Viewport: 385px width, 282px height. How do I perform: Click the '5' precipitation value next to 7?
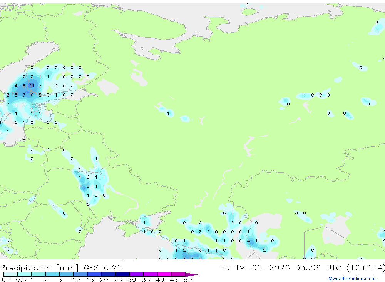tap(16, 95)
